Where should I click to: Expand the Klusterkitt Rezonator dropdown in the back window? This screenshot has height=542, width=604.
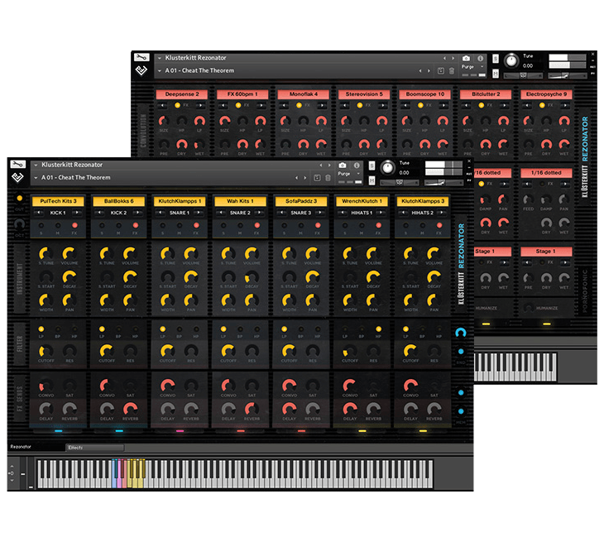click(x=160, y=58)
